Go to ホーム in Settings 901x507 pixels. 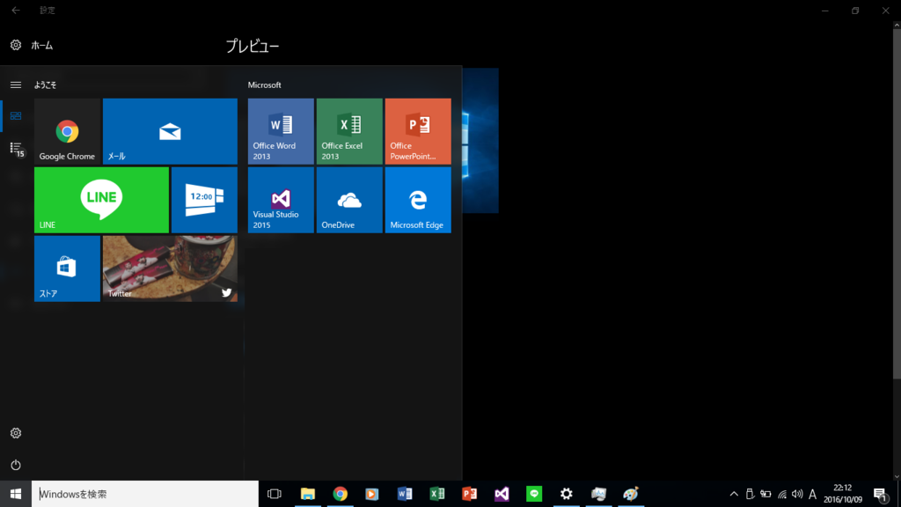point(32,46)
